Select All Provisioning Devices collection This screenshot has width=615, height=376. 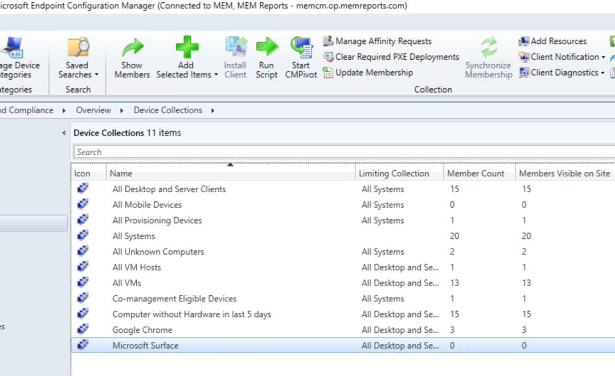pos(157,220)
